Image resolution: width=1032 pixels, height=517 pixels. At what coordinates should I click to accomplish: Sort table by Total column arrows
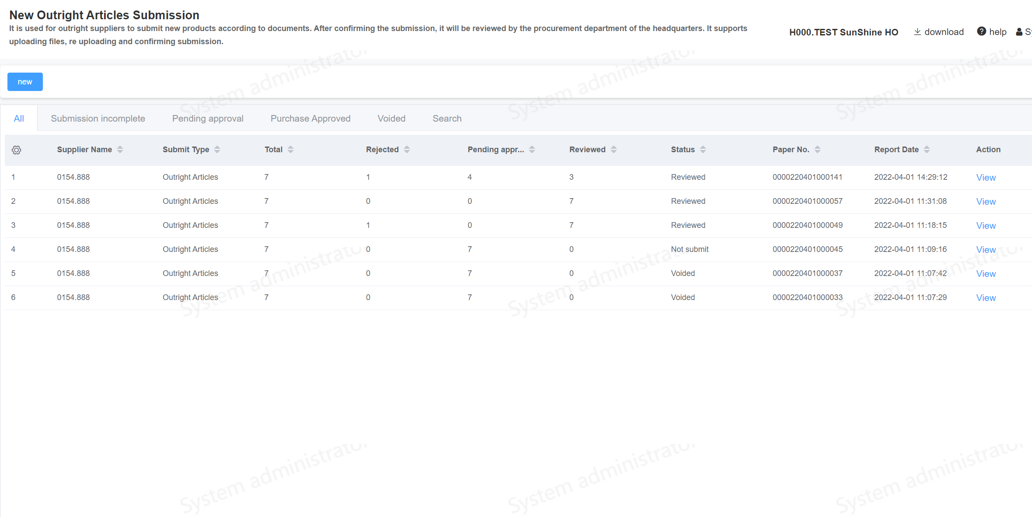(x=290, y=150)
